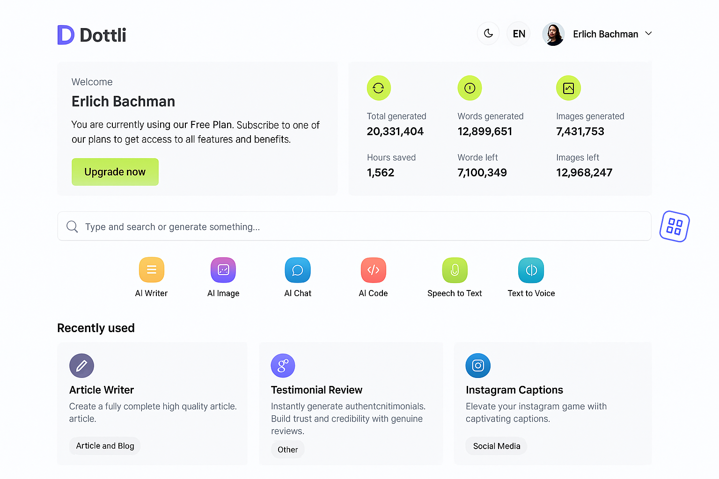The height and width of the screenshot is (479, 719).
Task: Launch AI Chat
Action: pyautogui.click(x=298, y=270)
